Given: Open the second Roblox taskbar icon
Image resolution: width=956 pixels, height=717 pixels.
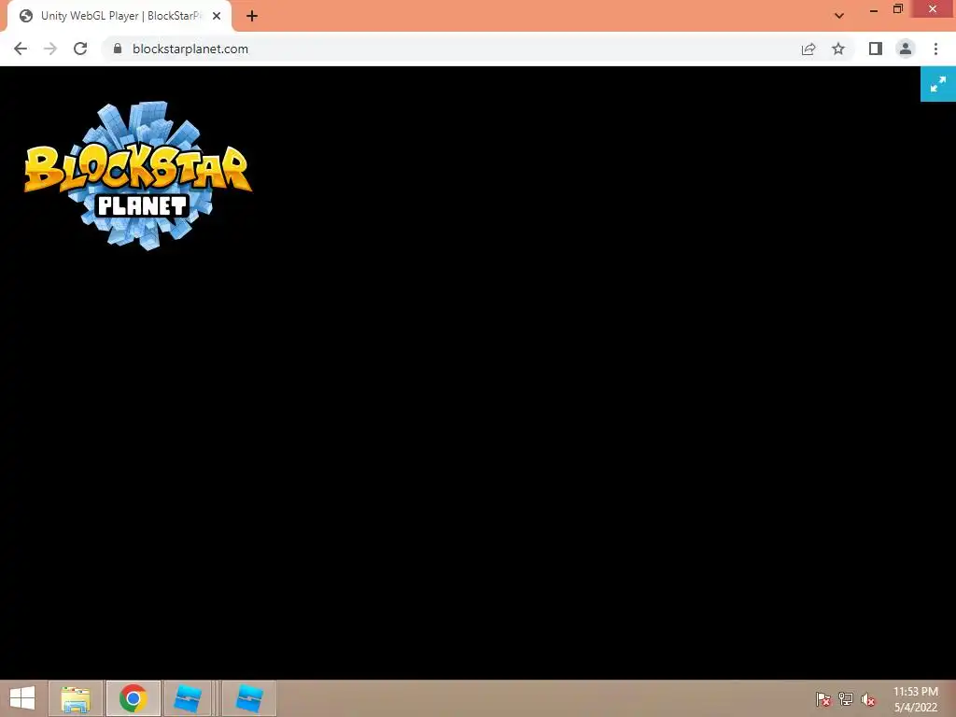Looking at the screenshot, I should [248, 698].
